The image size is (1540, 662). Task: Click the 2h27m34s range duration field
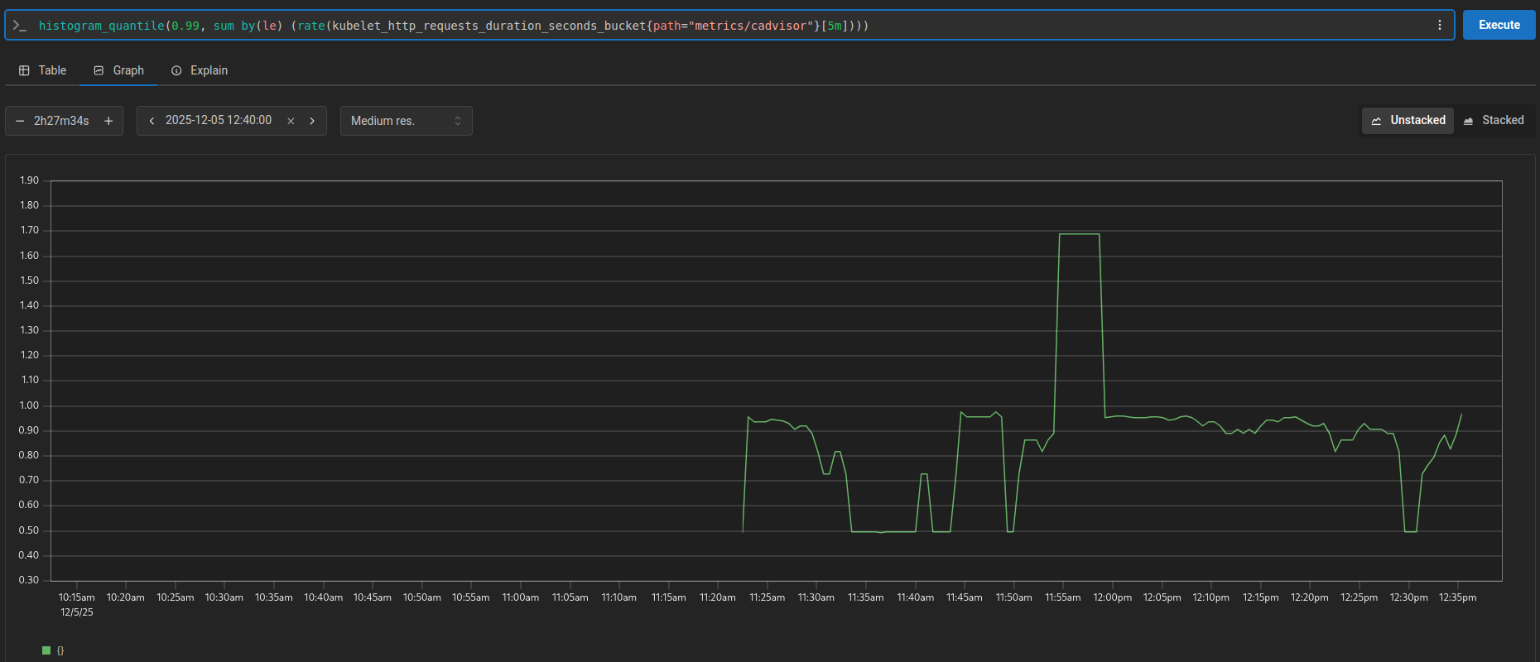pyautogui.click(x=61, y=121)
